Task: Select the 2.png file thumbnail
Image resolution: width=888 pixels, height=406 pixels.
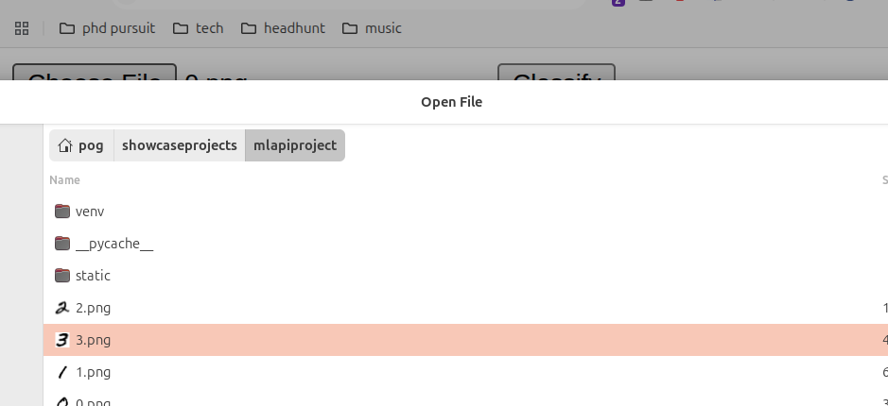Action: 62,308
